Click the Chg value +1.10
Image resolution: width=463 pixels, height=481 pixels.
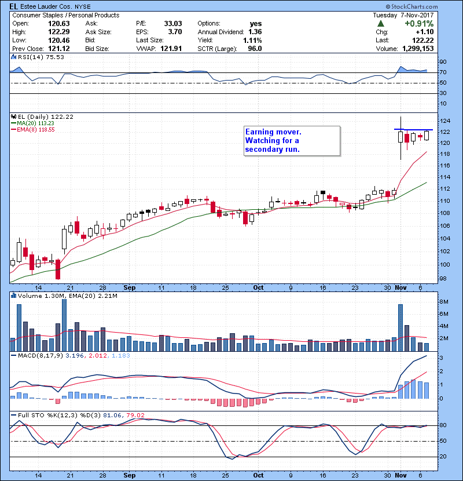click(x=425, y=32)
